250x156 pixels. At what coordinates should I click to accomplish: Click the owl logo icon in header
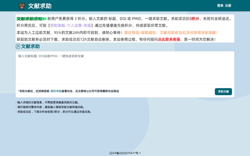pos(22,6)
